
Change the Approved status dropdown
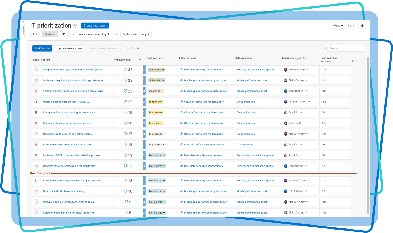156,91
